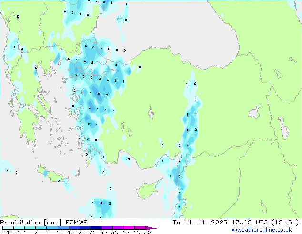Click the 45–50 mm legend swatch

(x=140, y=228)
